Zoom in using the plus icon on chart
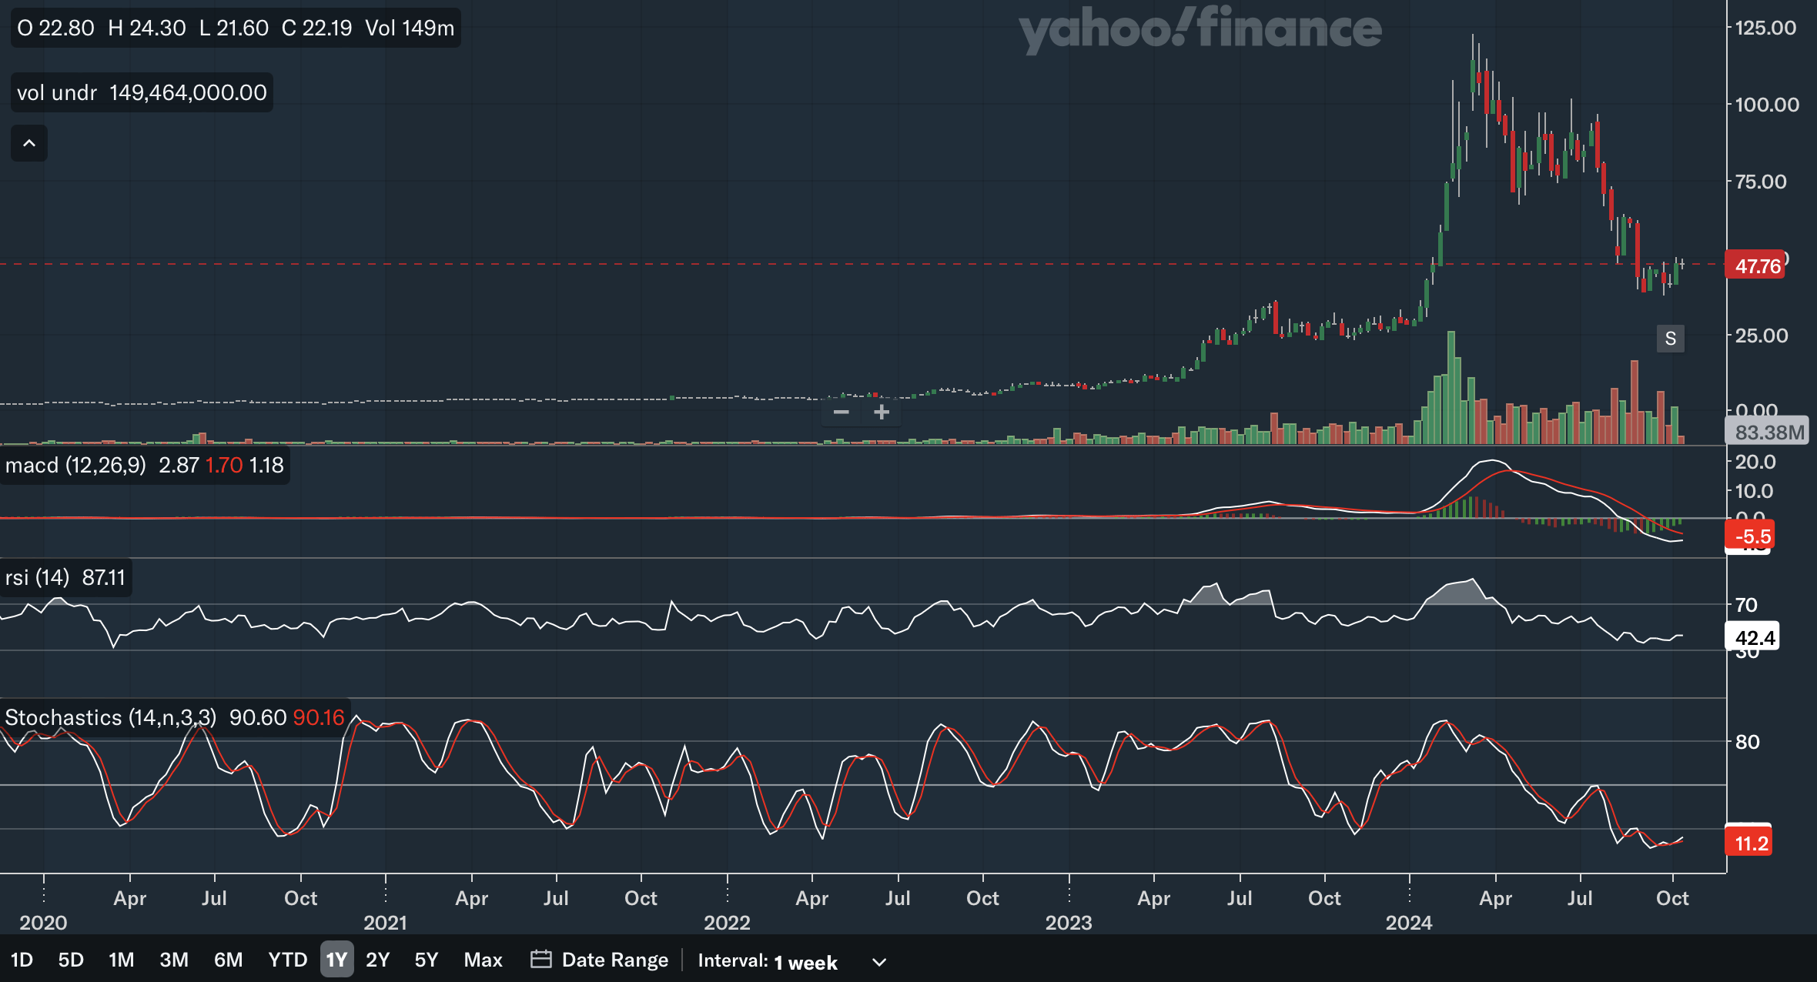The height and width of the screenshot is (982, 1817). (882, 413)
